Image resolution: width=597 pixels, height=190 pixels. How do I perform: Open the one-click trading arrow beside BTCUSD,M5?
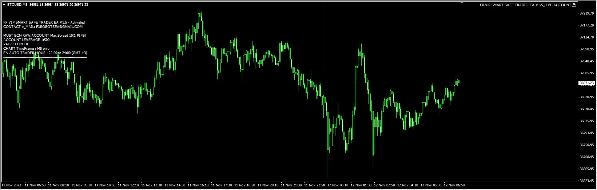(x=4, y=5)
